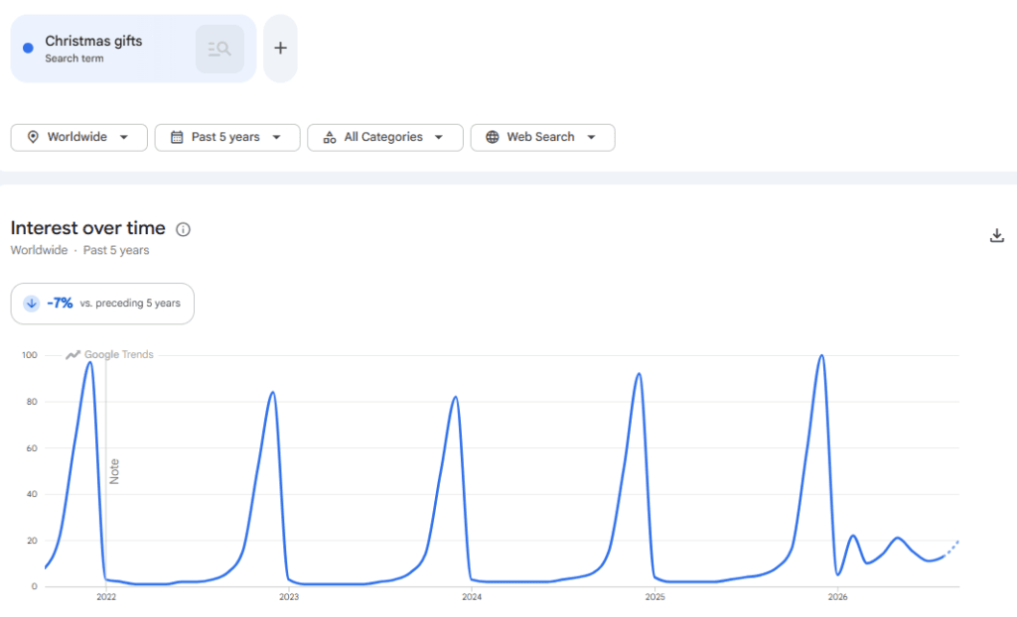Screen dimensions: 1017x617
Task: Click the down arrow icon beside -7%
Action: [x=31, y=304]
